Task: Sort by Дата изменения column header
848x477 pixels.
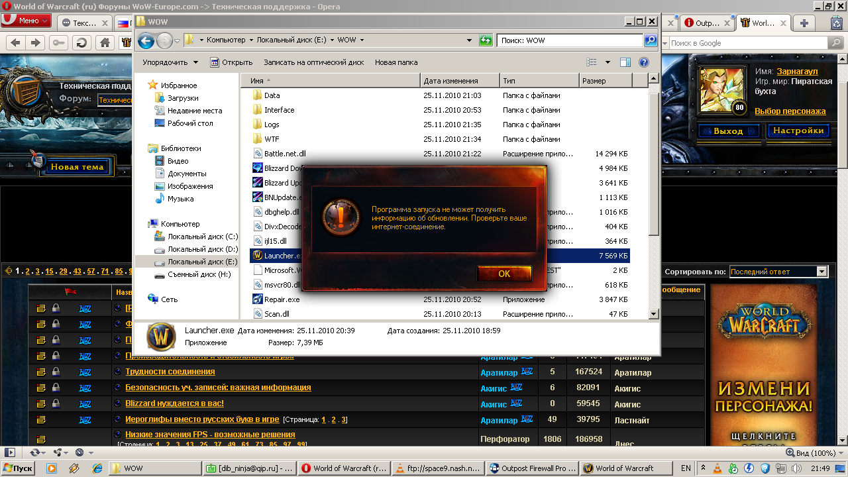Action: pyautogui.click(x=460, y=81)
